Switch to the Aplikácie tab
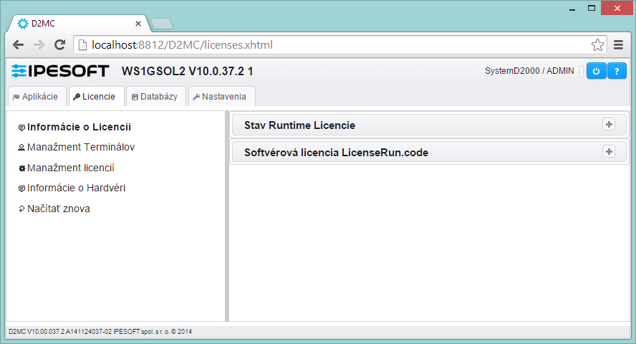636x344 pixels. (36, 97)
